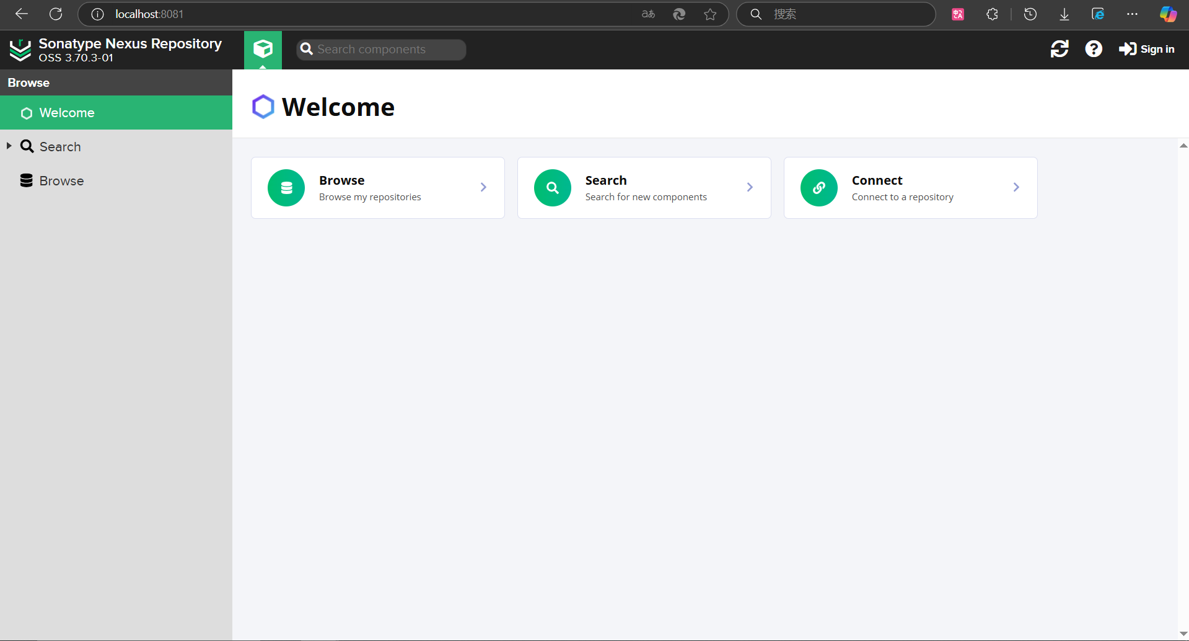Select Browse in the left sidebar
The width and height of the screenshot is (1189, 641).
(x=61, y=181)
